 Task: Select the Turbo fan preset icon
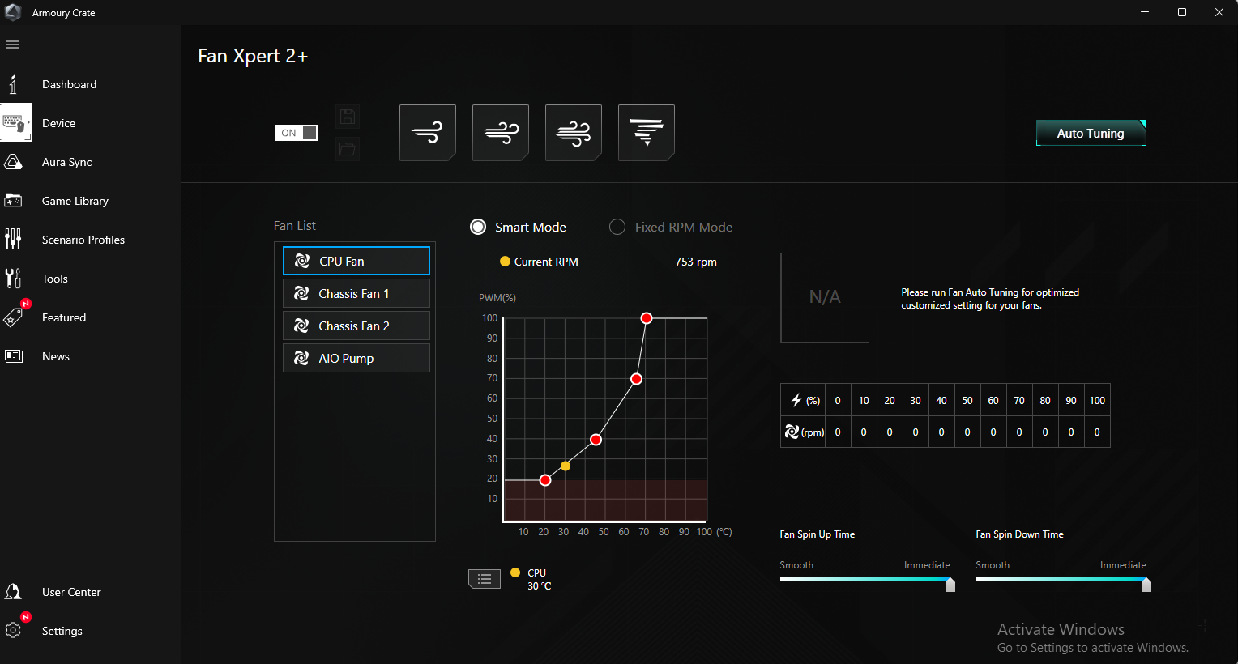pyautogui.click(x=574, y=133)
